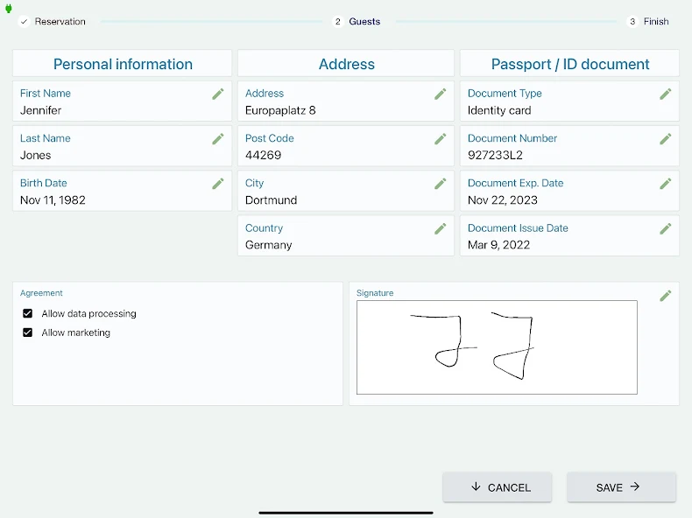
Task: Uncheck Allow data processing checkbox
Action: click(x=27, y=313)
